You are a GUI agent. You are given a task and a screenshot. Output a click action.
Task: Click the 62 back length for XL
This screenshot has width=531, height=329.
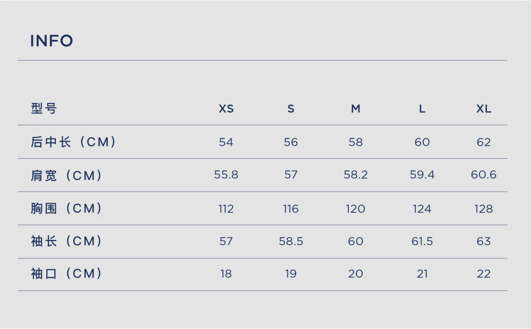click(484, 142)
